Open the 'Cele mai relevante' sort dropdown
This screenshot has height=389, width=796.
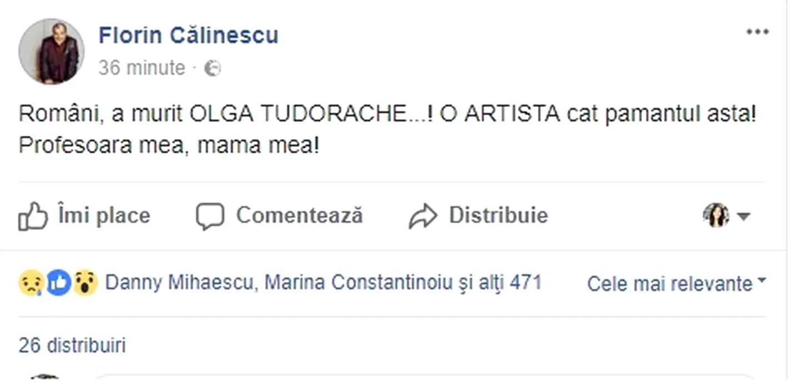(676, 283)
